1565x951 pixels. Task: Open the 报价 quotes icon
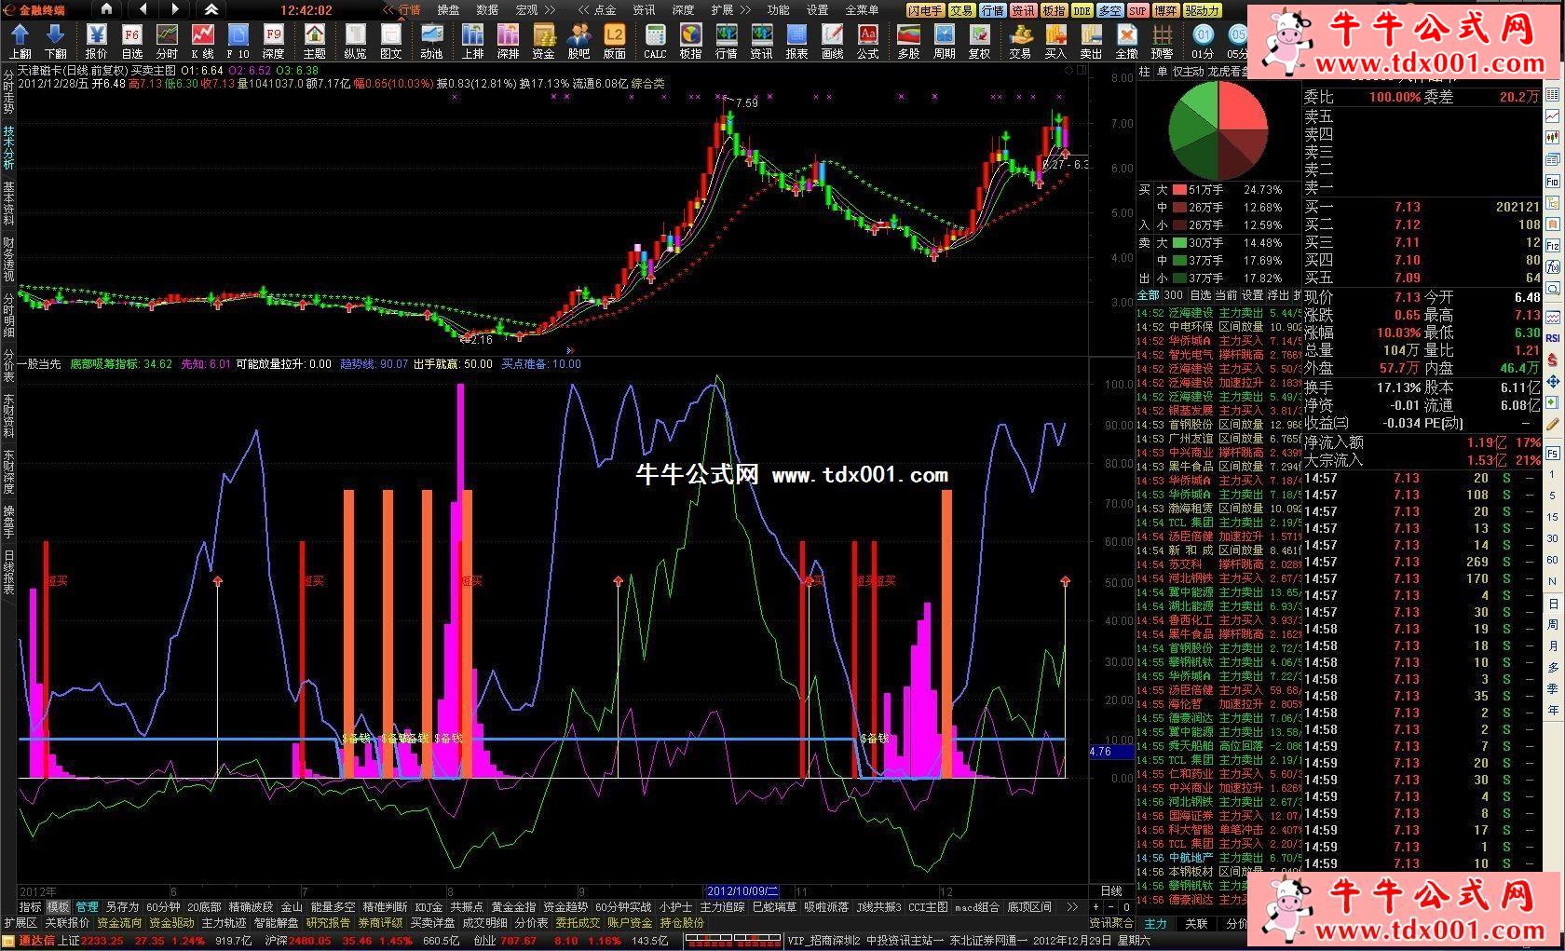[96, 42]
